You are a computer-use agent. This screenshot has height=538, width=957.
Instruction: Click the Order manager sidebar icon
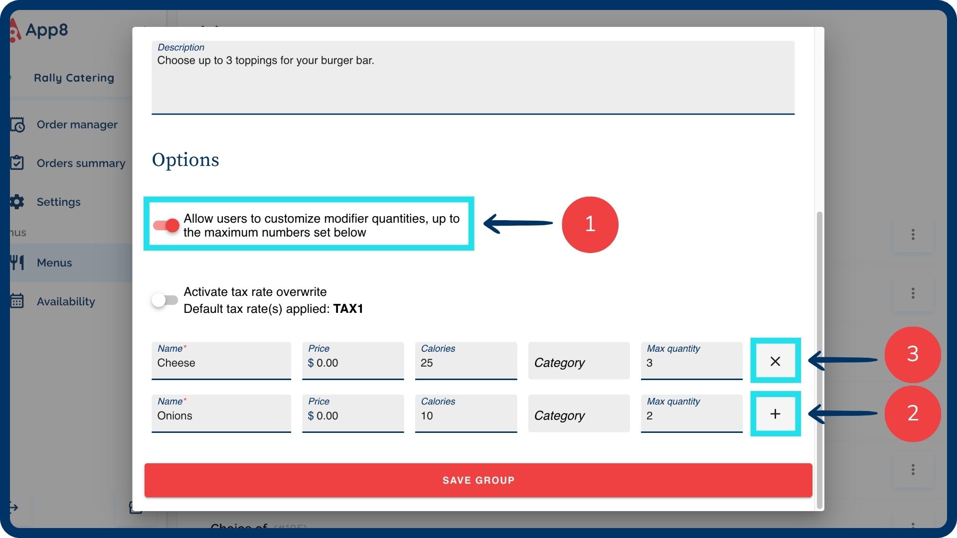[x=17, y=125]
